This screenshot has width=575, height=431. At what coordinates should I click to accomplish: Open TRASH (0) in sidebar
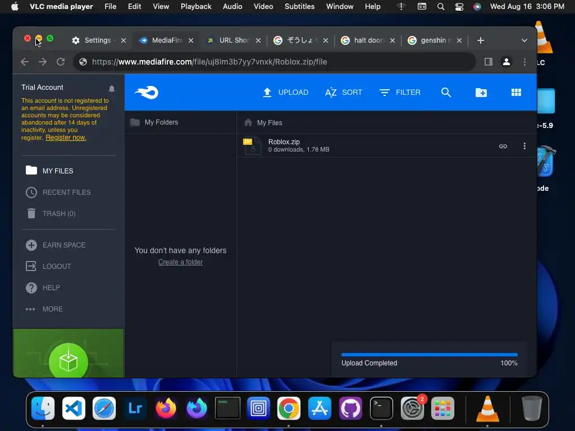pyautogui.click(x=51, y=213)
